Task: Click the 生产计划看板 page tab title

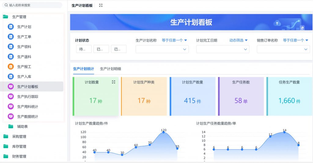Action: [82, 6]
